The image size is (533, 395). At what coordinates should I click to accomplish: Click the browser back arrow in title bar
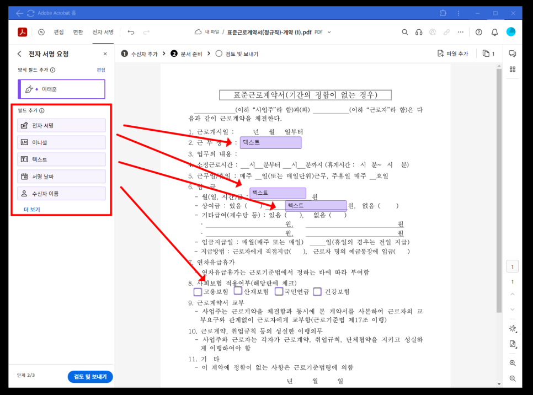click(x=19, y=13)
